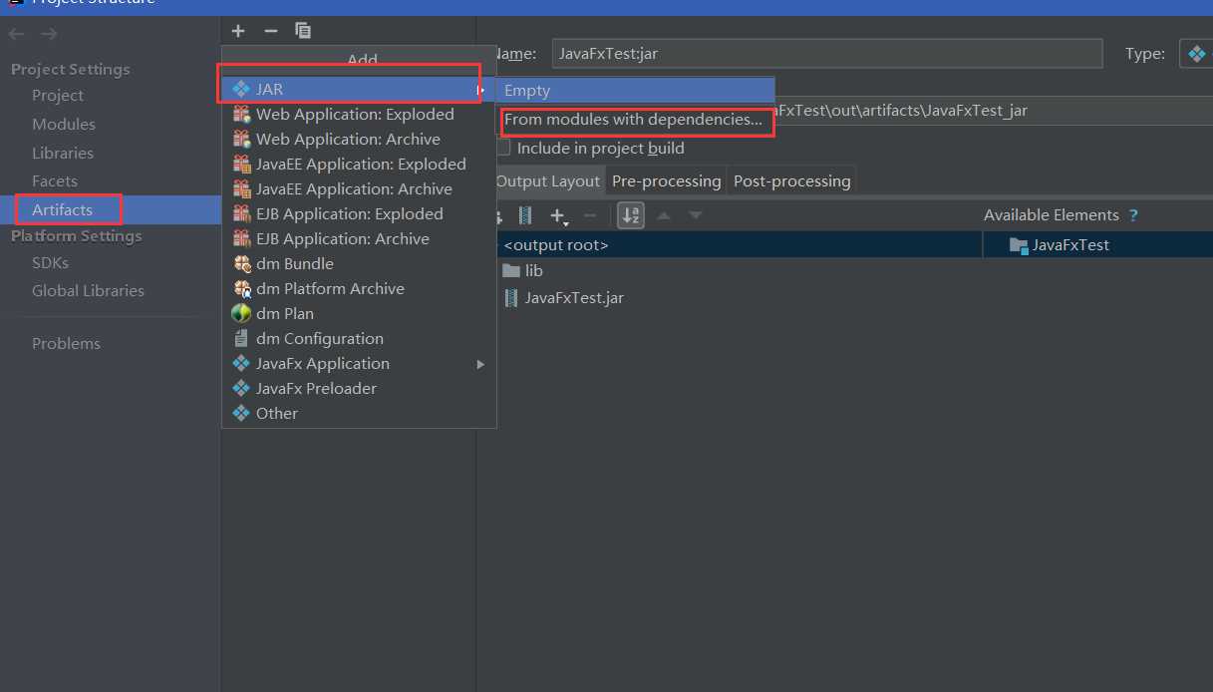This screenshot has width=1213, height=692.
Task: Choose JavaEE Application: Exploded
Action: pyautogui.click(x=359, y=164)
